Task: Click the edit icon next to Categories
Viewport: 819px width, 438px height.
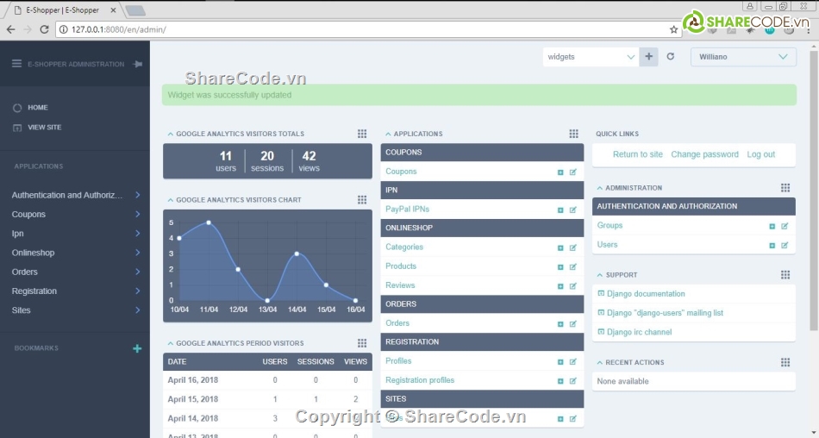Action: 573,247
